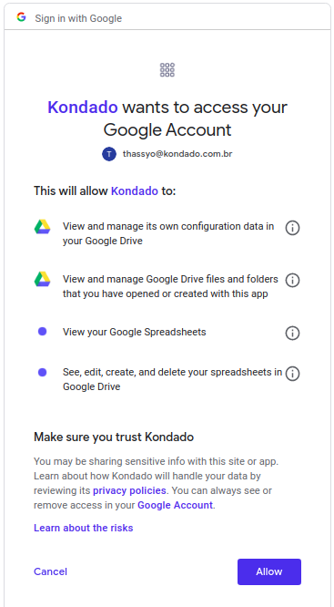Click Drive icon beside configuration data permission

[x=42, y=227]
